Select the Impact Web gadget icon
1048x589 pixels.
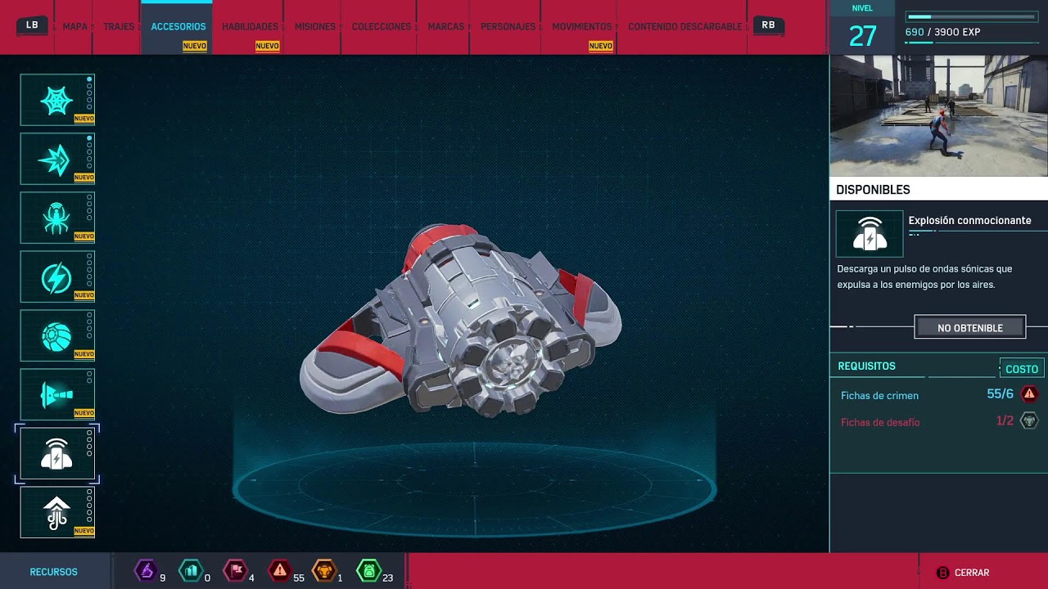coord(57,159)
